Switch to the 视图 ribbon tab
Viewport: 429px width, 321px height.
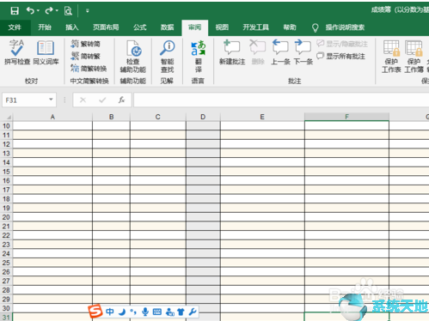point(222,27)
